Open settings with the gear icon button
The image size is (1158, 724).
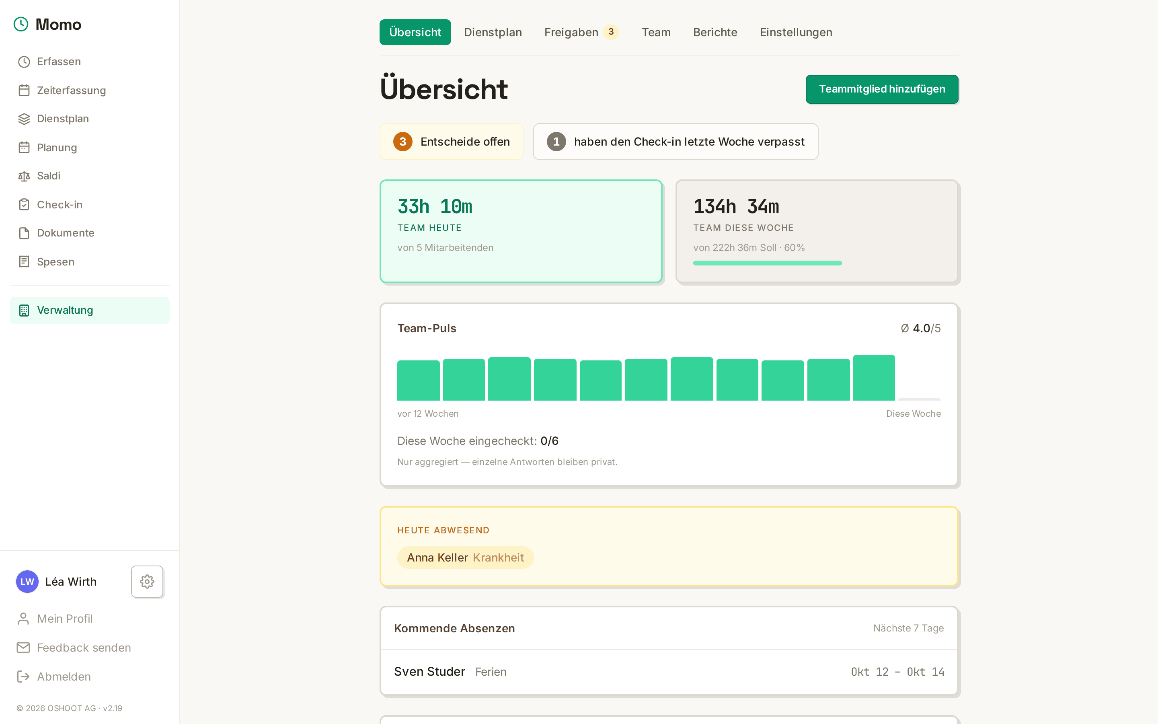[x=147, y=581]
